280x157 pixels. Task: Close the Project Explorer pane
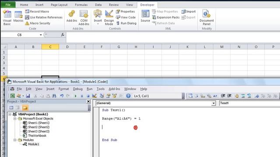coord(88,102)
